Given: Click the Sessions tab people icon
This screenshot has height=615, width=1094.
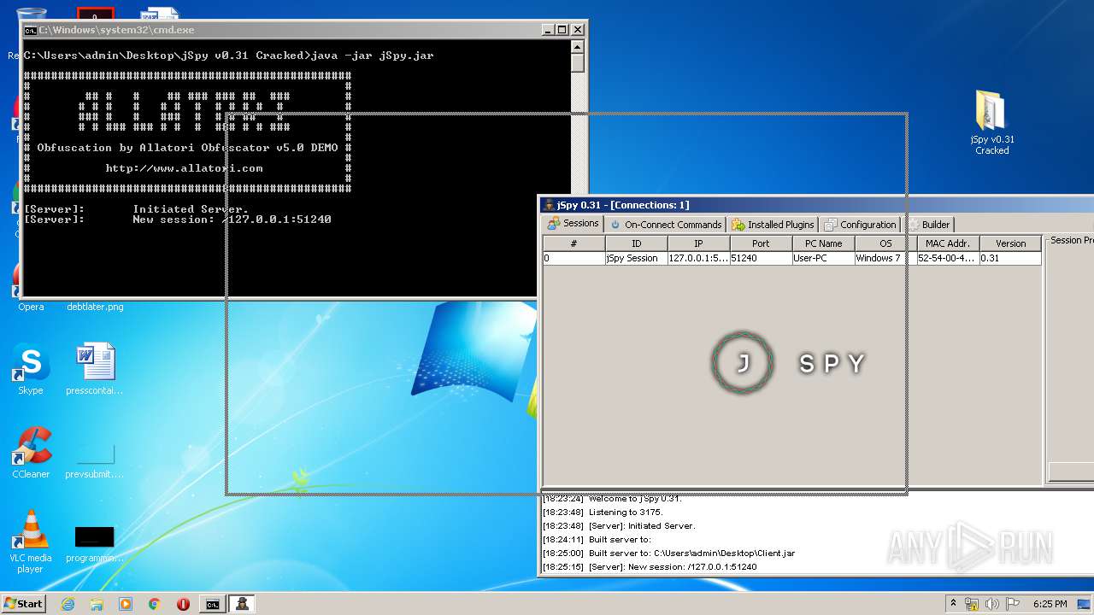Looking at the screenshot, I should point(554,224).
